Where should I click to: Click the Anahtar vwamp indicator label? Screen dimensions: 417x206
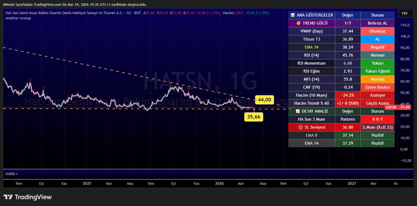[18, 18]
